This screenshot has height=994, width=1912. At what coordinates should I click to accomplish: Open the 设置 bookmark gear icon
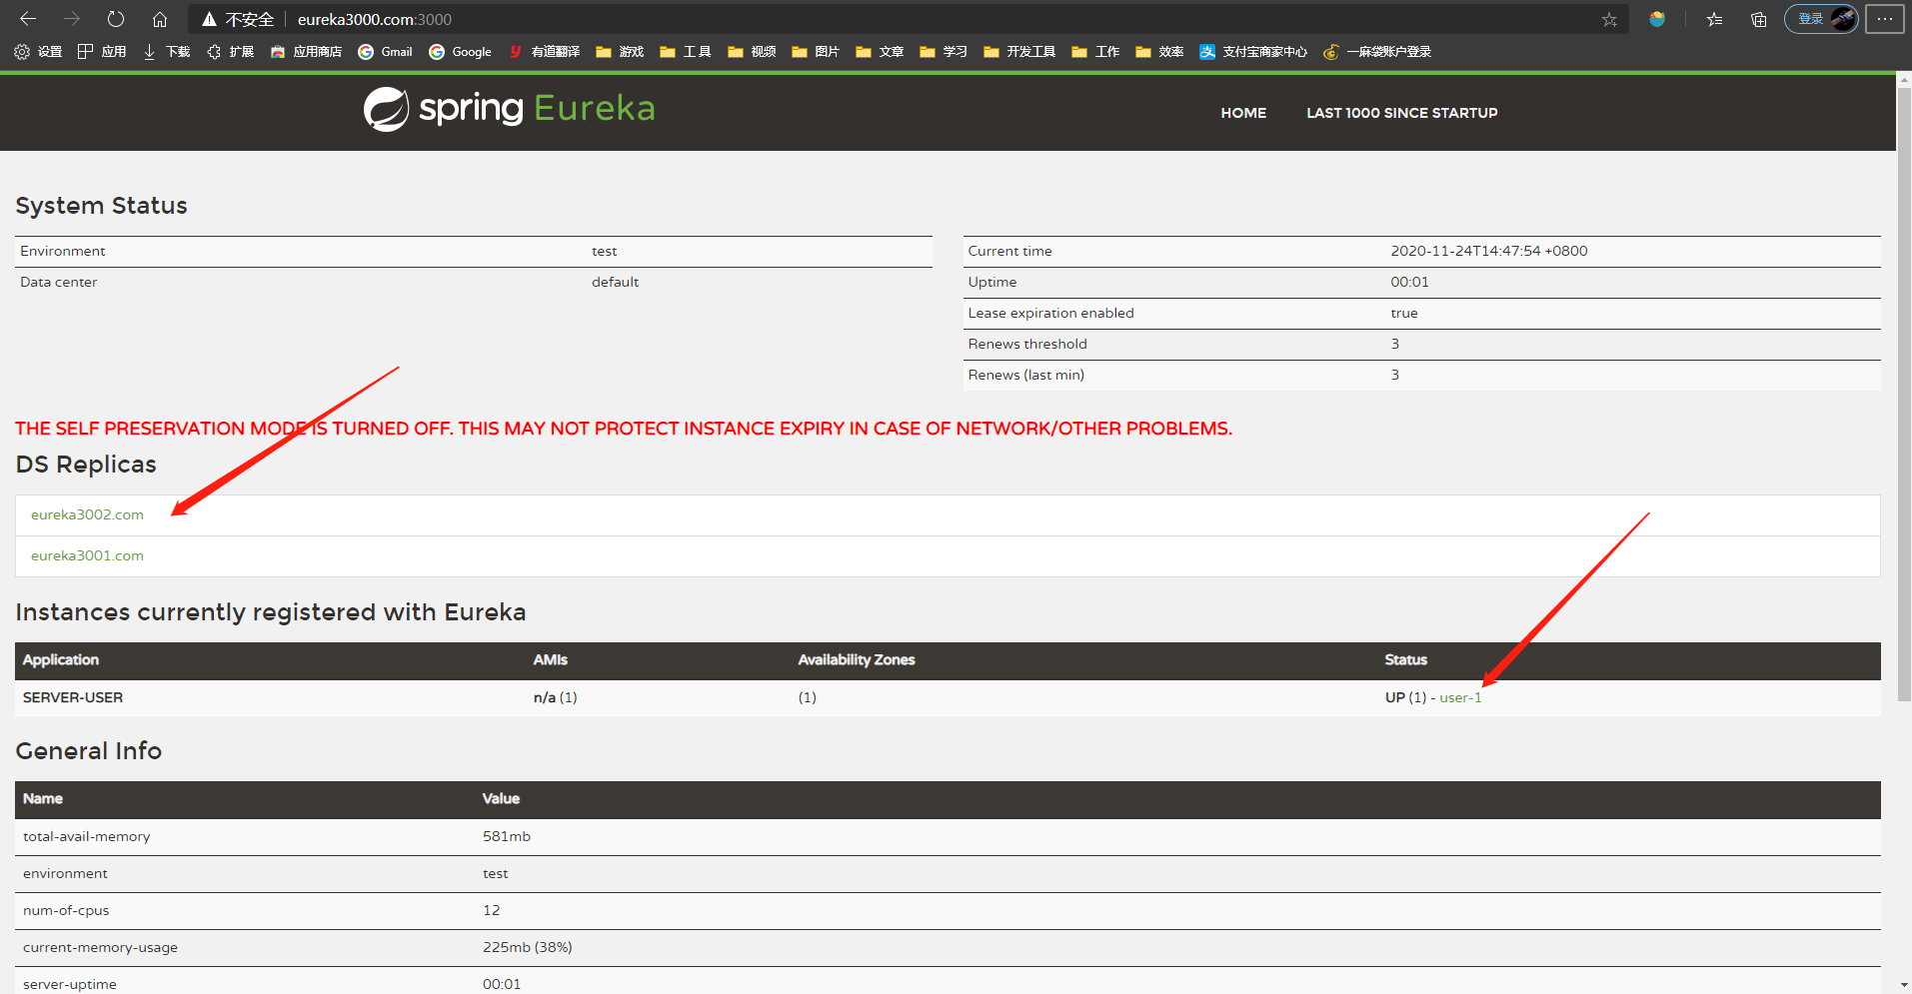38,52
